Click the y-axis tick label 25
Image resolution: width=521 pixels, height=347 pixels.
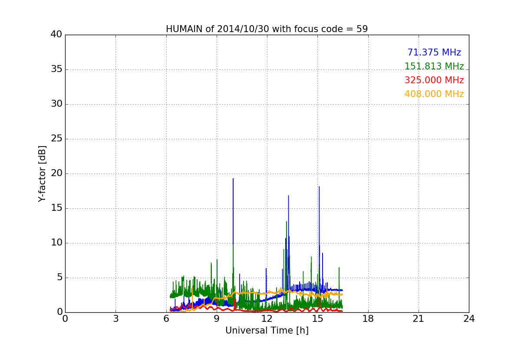pos(56,139)
